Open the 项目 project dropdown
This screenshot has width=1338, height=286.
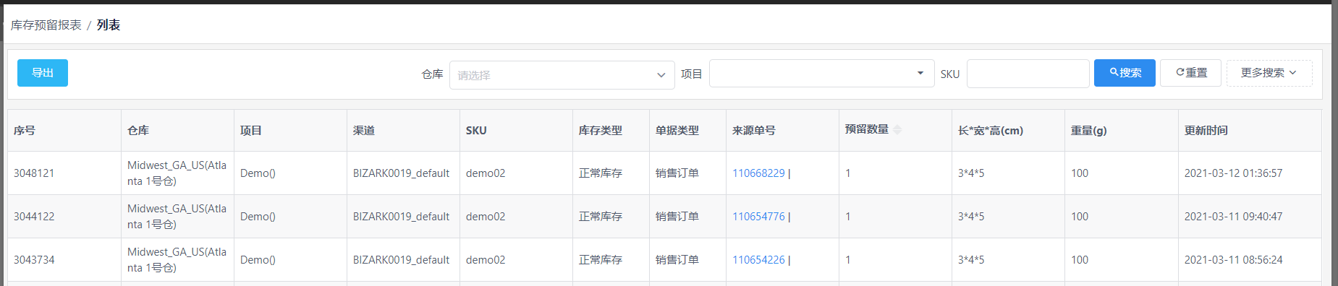[821, 73]
